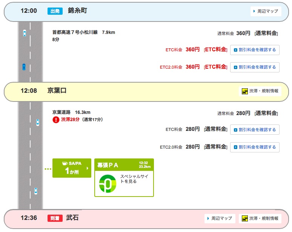Click coffee cup icon on SA/PA button
Image resolution: width=292 pixels, height=232 pixels.
pyautogui.click(x=65, y=163)
